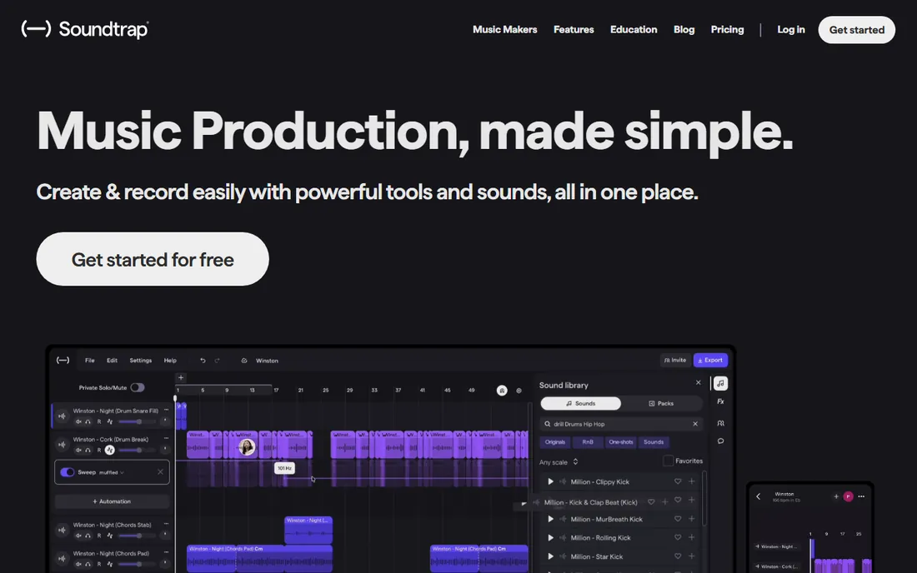Preview Million - Clippy Kick sound
The width and height of the screenshot is (917, 573).
550,482
